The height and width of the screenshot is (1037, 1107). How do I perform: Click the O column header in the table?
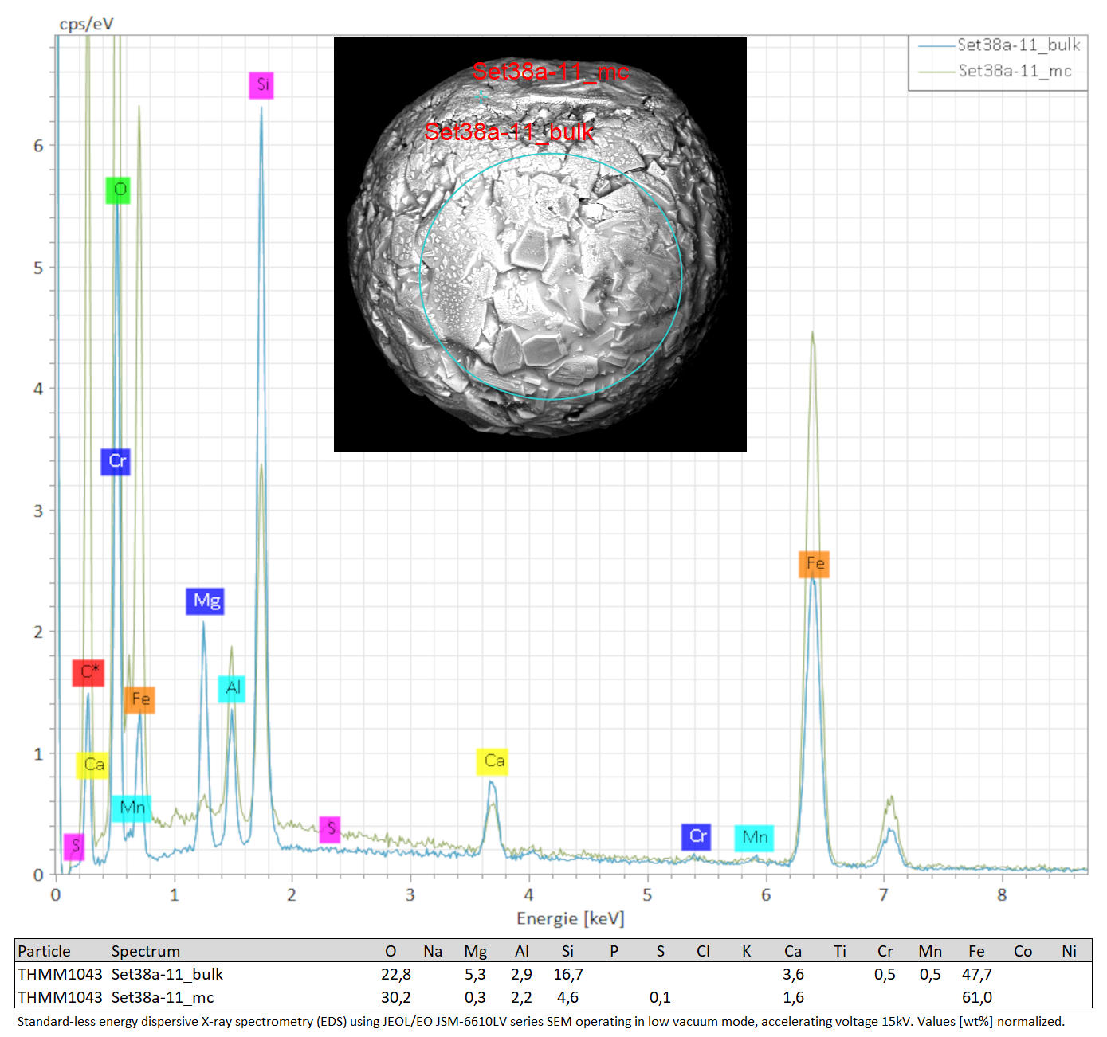[391, 951]
